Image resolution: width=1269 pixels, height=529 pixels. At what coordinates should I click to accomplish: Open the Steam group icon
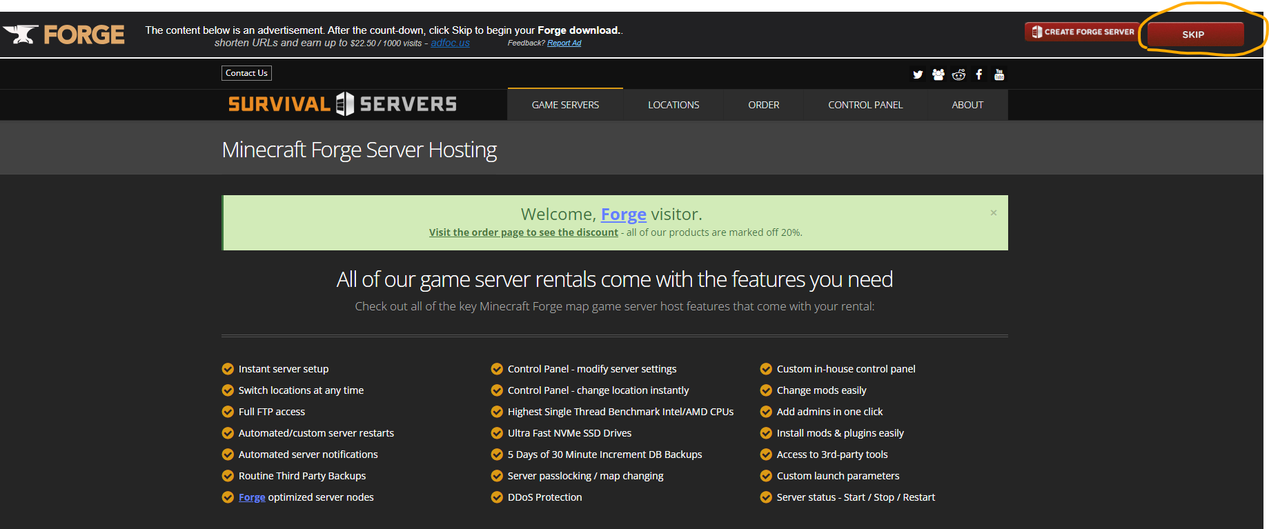click(x=938, y=74)
